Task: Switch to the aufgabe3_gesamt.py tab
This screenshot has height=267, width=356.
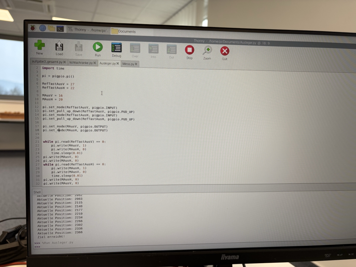Action: [47, 62]
